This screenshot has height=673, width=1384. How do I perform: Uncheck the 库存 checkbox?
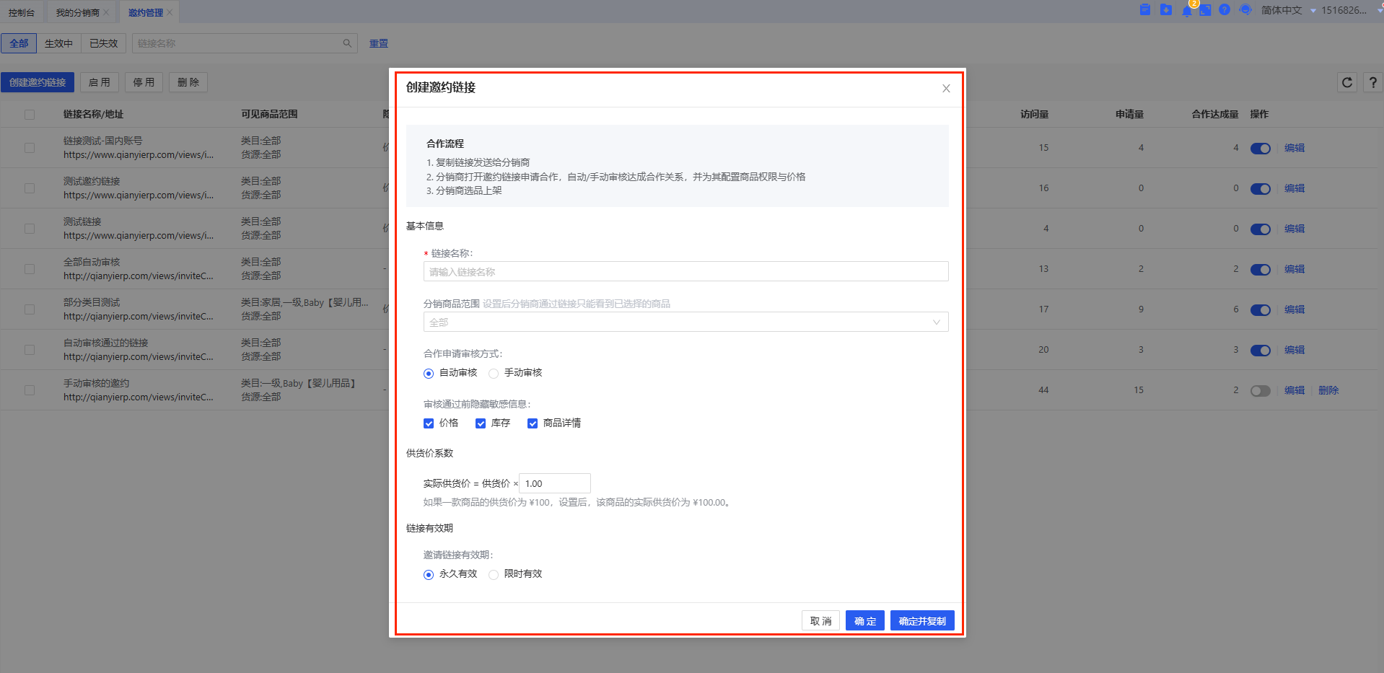[x=481, y=423]
